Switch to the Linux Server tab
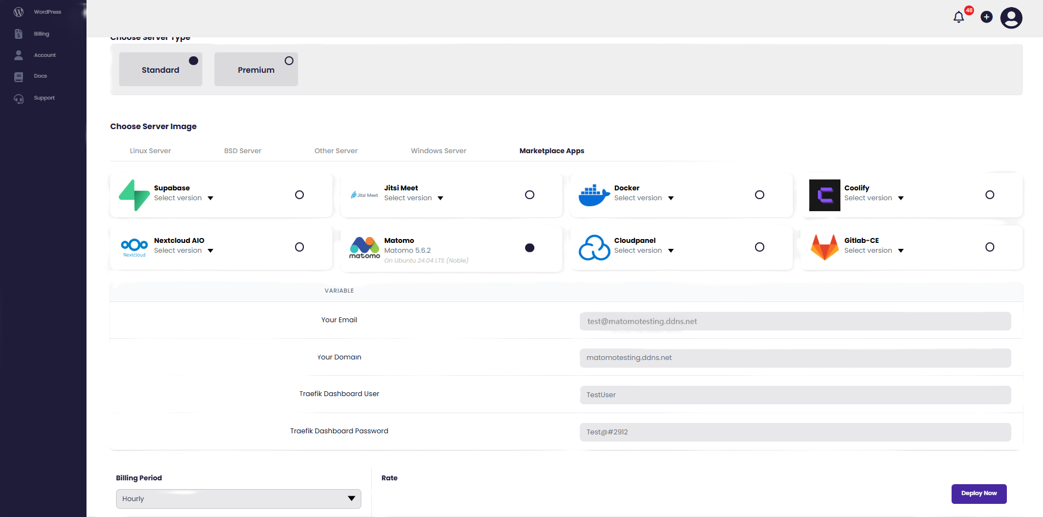This screenshot has height=517, width=1043. pyautogui.click(x=150, y=151)
